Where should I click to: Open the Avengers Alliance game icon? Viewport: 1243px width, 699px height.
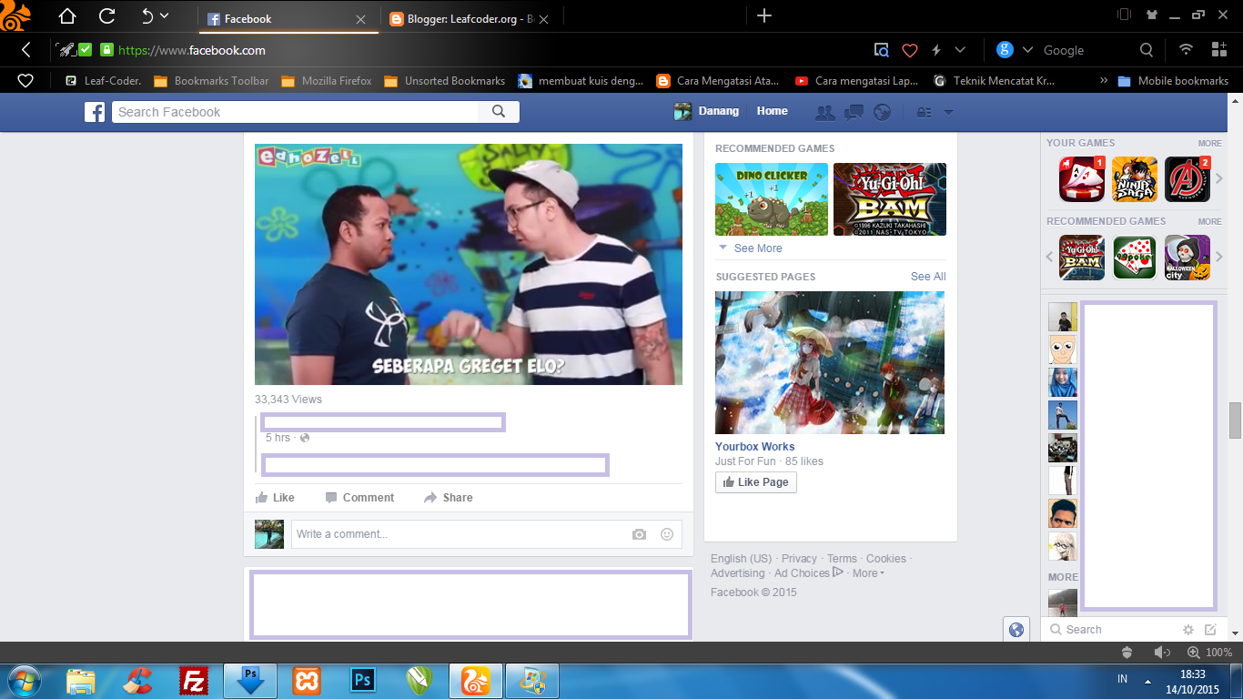1187,179
